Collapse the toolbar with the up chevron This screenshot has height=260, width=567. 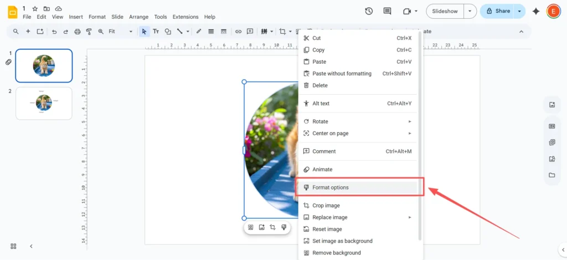pyautogui.click(x=522, y=32)
